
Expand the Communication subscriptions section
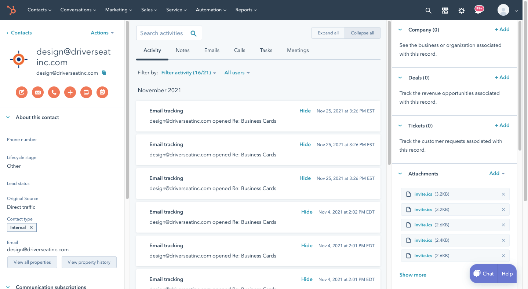click(x=8, y=287)
